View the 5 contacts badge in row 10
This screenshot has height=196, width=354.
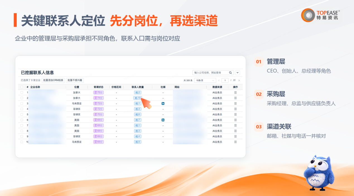pos(138,142)
